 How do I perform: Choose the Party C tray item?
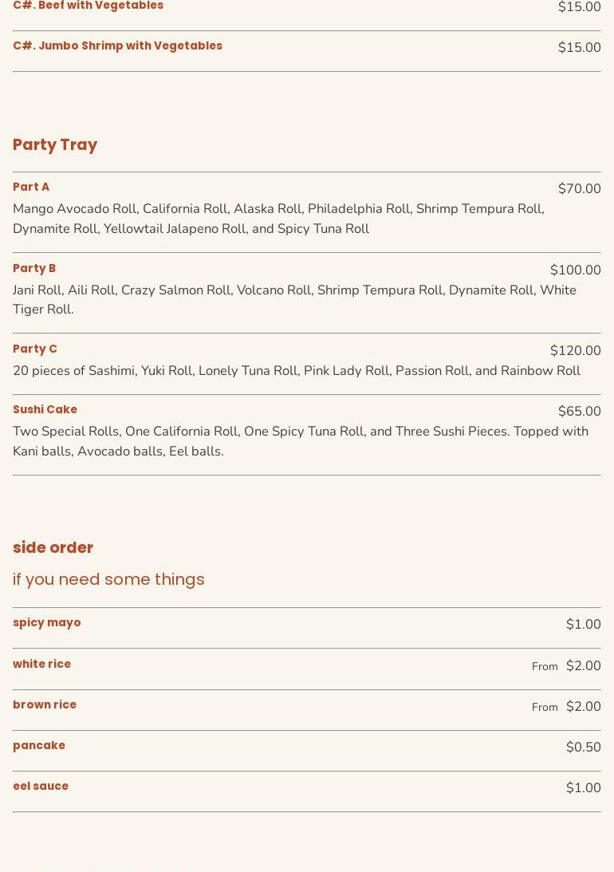(35, 349)
